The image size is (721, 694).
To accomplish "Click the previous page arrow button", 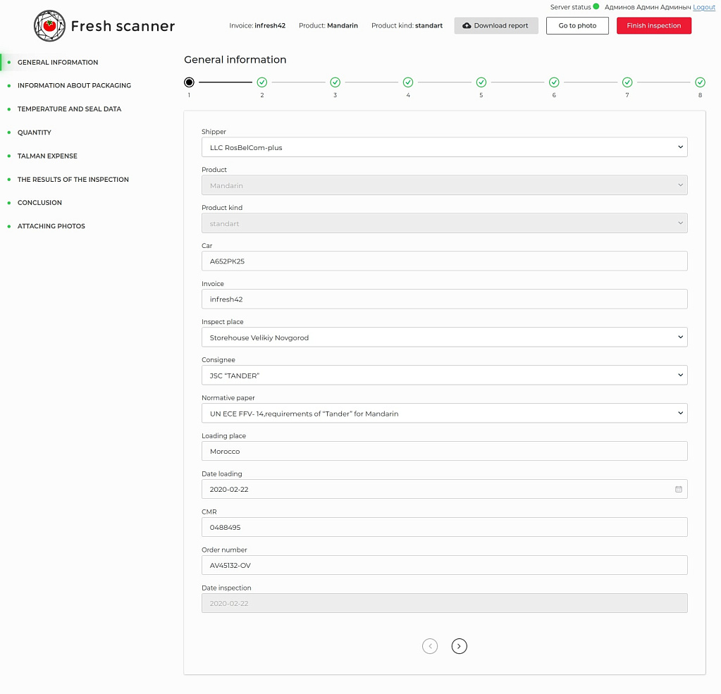I will pyautogui.click(x=430, y=646).
